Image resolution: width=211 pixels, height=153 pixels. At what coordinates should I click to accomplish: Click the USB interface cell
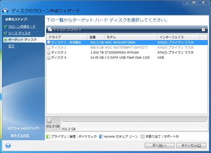(x=161, y=57)
